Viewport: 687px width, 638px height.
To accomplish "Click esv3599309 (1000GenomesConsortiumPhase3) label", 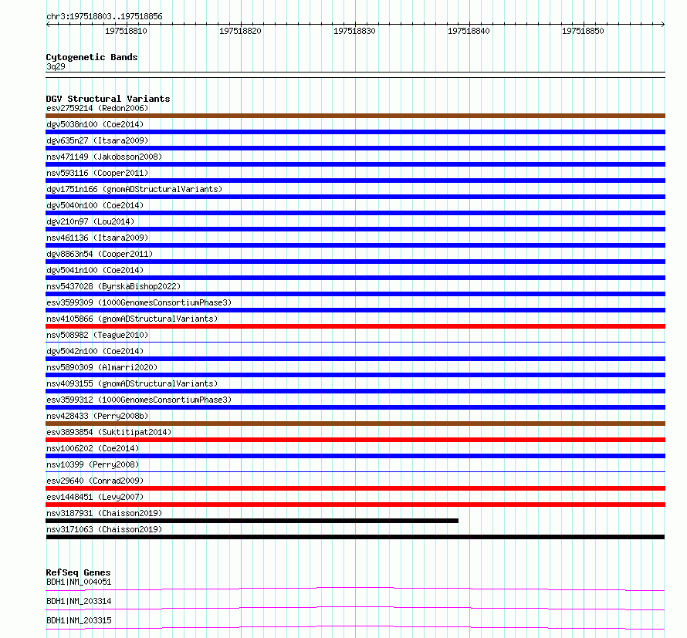I will [139, 302].
